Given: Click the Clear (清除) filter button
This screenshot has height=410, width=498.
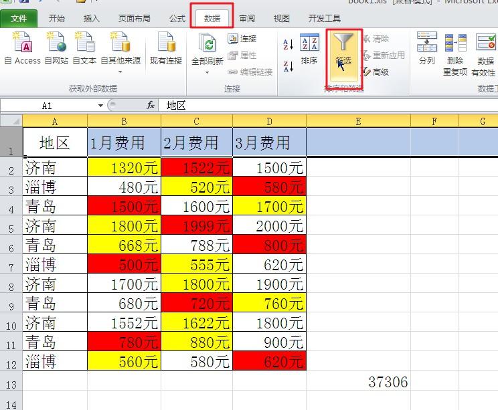Looking at the screenshot, I should pyautogui.click(x=376, y=39).
